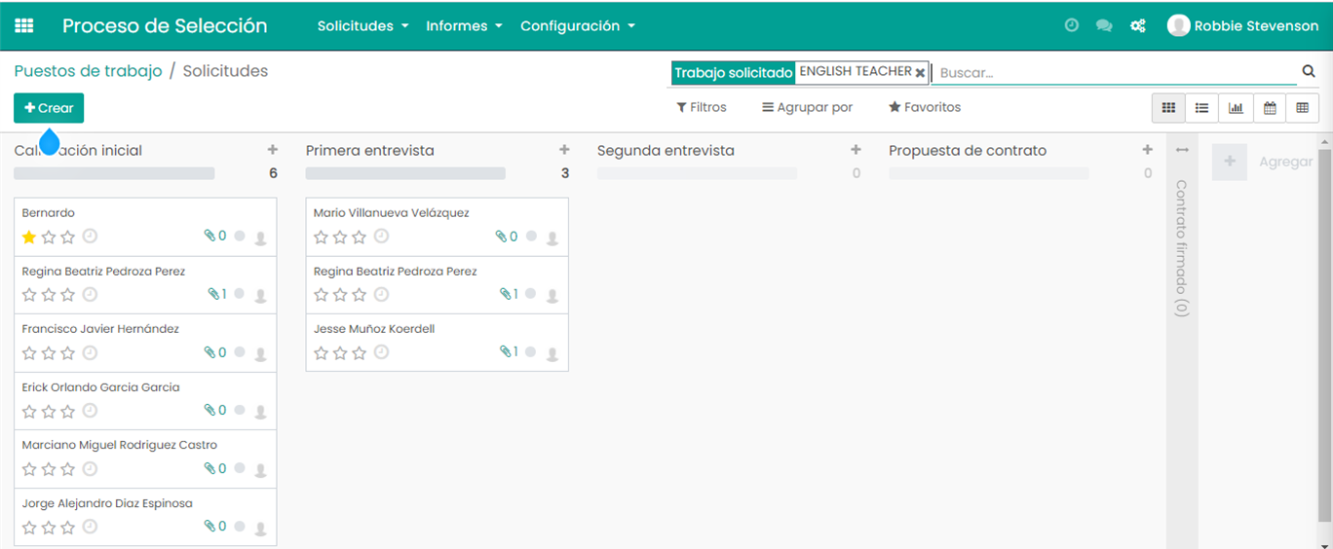Expand the Configuración dropdown menu

[577, 26]
